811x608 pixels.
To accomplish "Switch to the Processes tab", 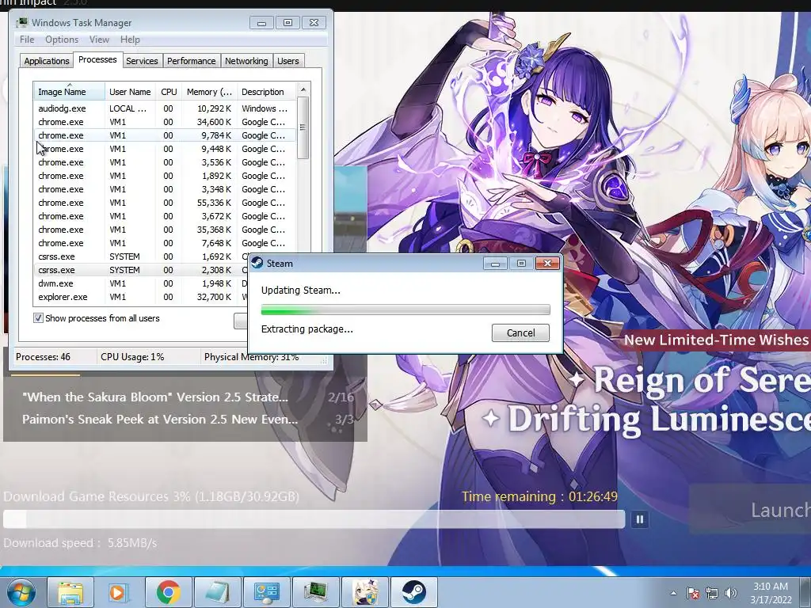I will pos(97,60).
